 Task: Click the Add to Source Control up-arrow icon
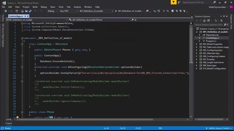coord(207,128)
